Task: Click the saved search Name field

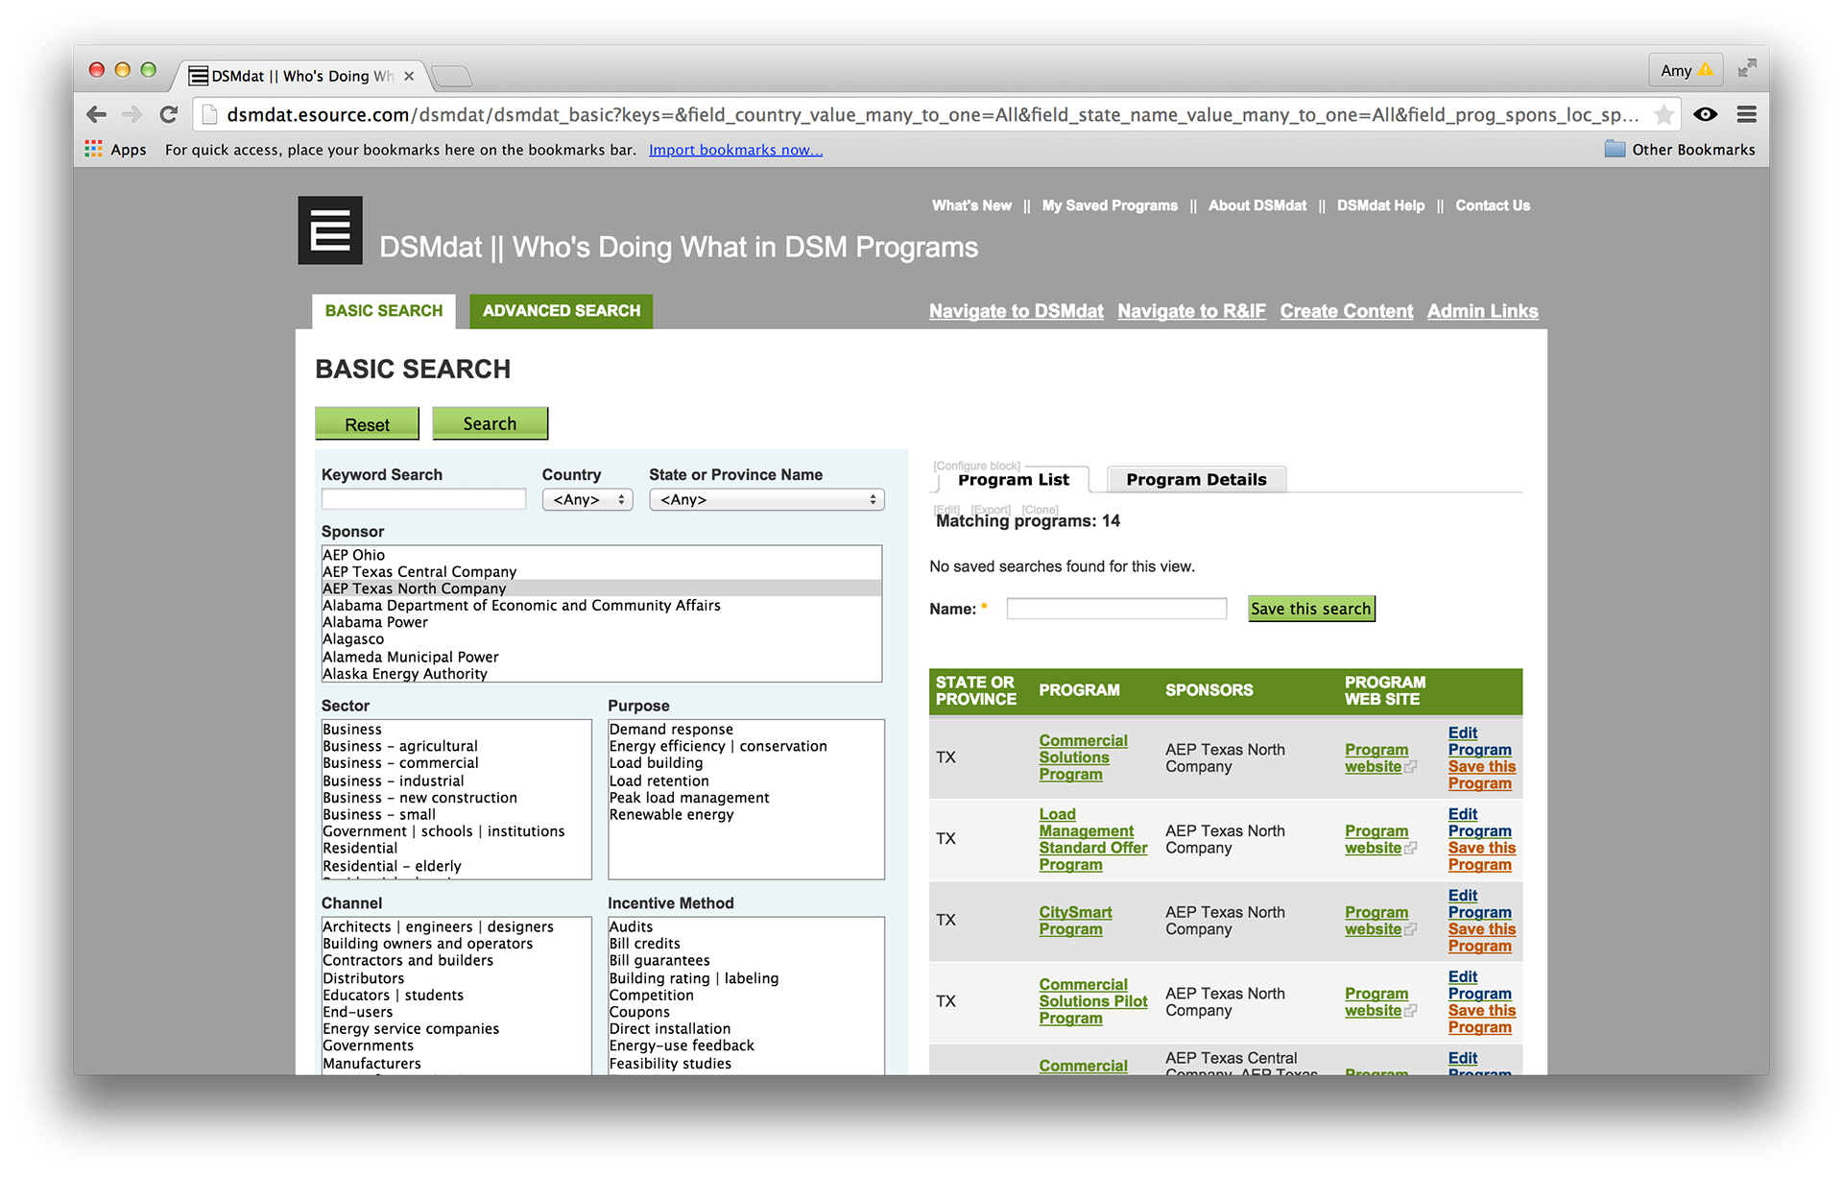Action: click(x=1116, y=609)
